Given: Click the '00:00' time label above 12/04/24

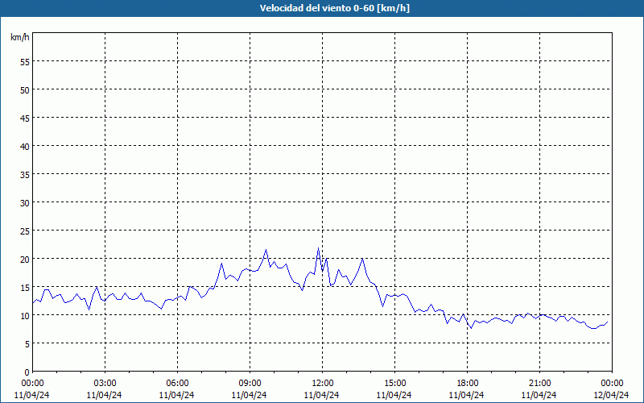Looking at the screenshot, I should pyautogui.click(x=612, y=384).
